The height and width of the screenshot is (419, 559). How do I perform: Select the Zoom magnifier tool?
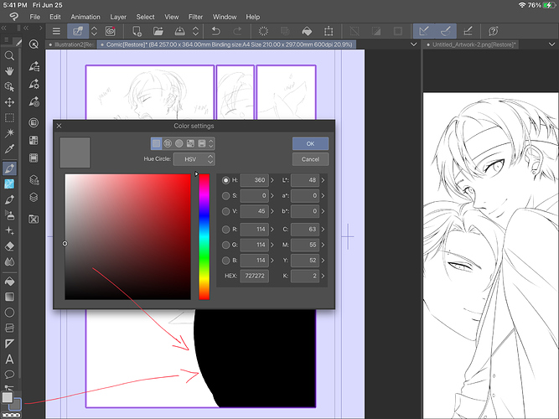click(9, 56)
